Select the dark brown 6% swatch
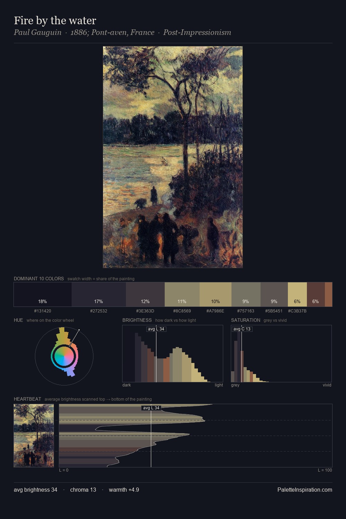The image size is (346, 519). coord(316,294)
